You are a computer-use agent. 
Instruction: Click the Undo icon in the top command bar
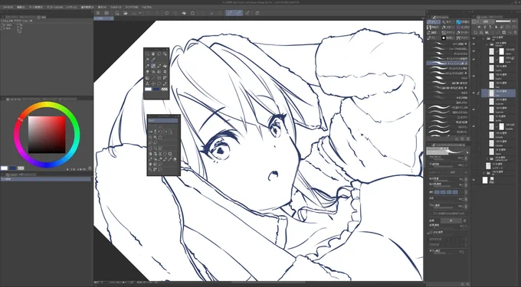pos(149,13)
